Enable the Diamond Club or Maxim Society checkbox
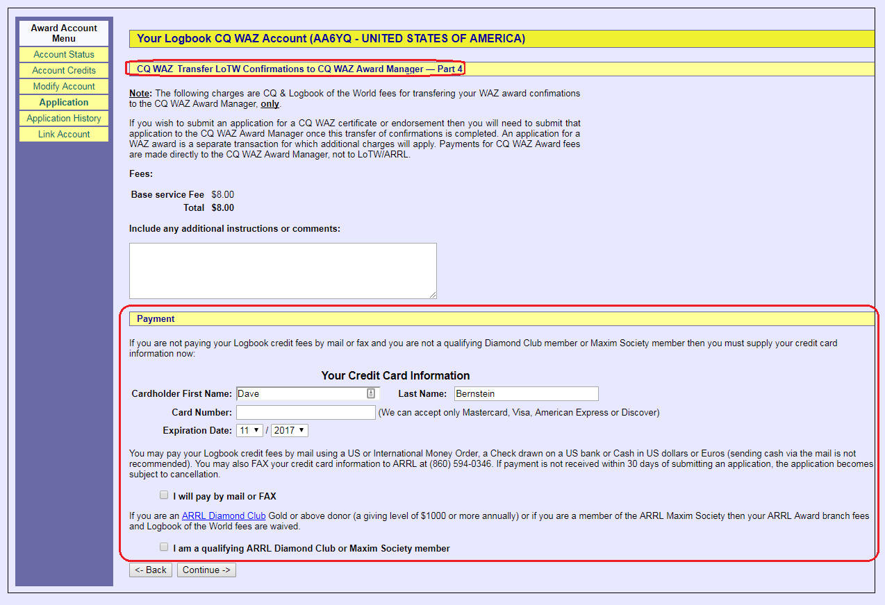 164,547
